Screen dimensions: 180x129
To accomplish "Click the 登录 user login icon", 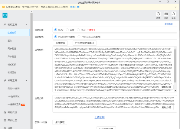I will tap(174, 14).
